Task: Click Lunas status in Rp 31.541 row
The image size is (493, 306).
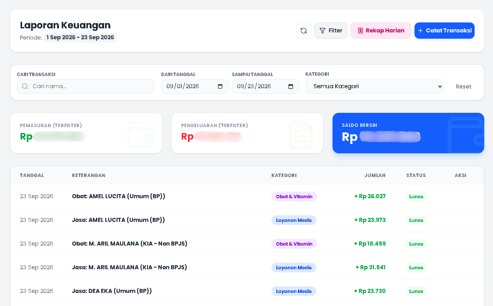Action: coord(416,267)
